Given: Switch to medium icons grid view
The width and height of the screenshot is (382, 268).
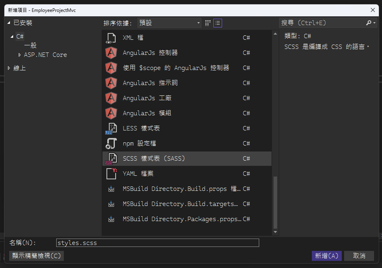Looking at the screenshot, I should click(208, 23).
